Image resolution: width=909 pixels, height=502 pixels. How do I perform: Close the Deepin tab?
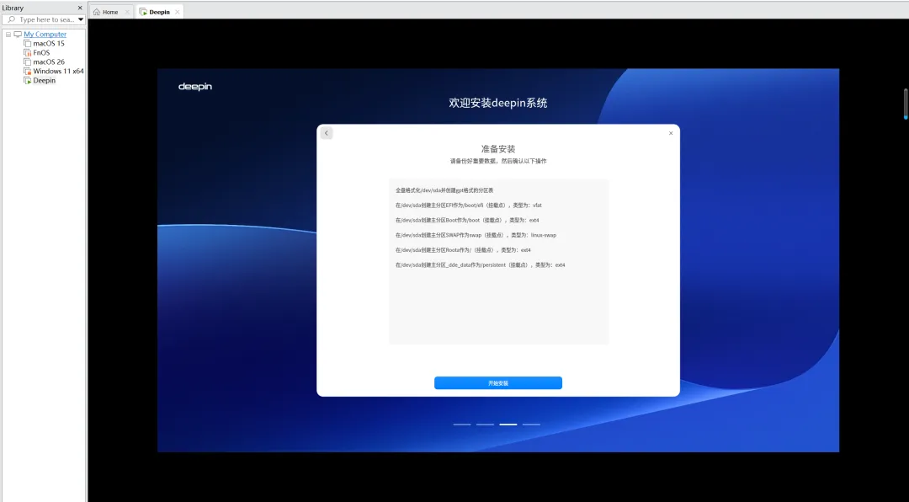click(178, 12)
